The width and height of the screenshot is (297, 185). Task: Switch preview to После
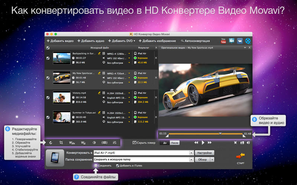[174, 143]
